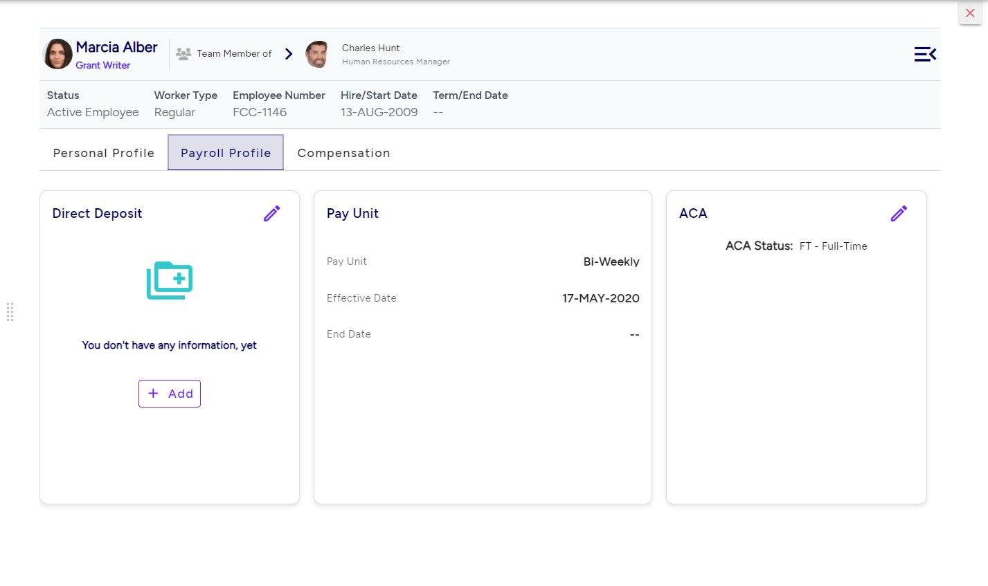
Task: Select the Bi-Weekly pay unit value
Action: click(611, 262)
